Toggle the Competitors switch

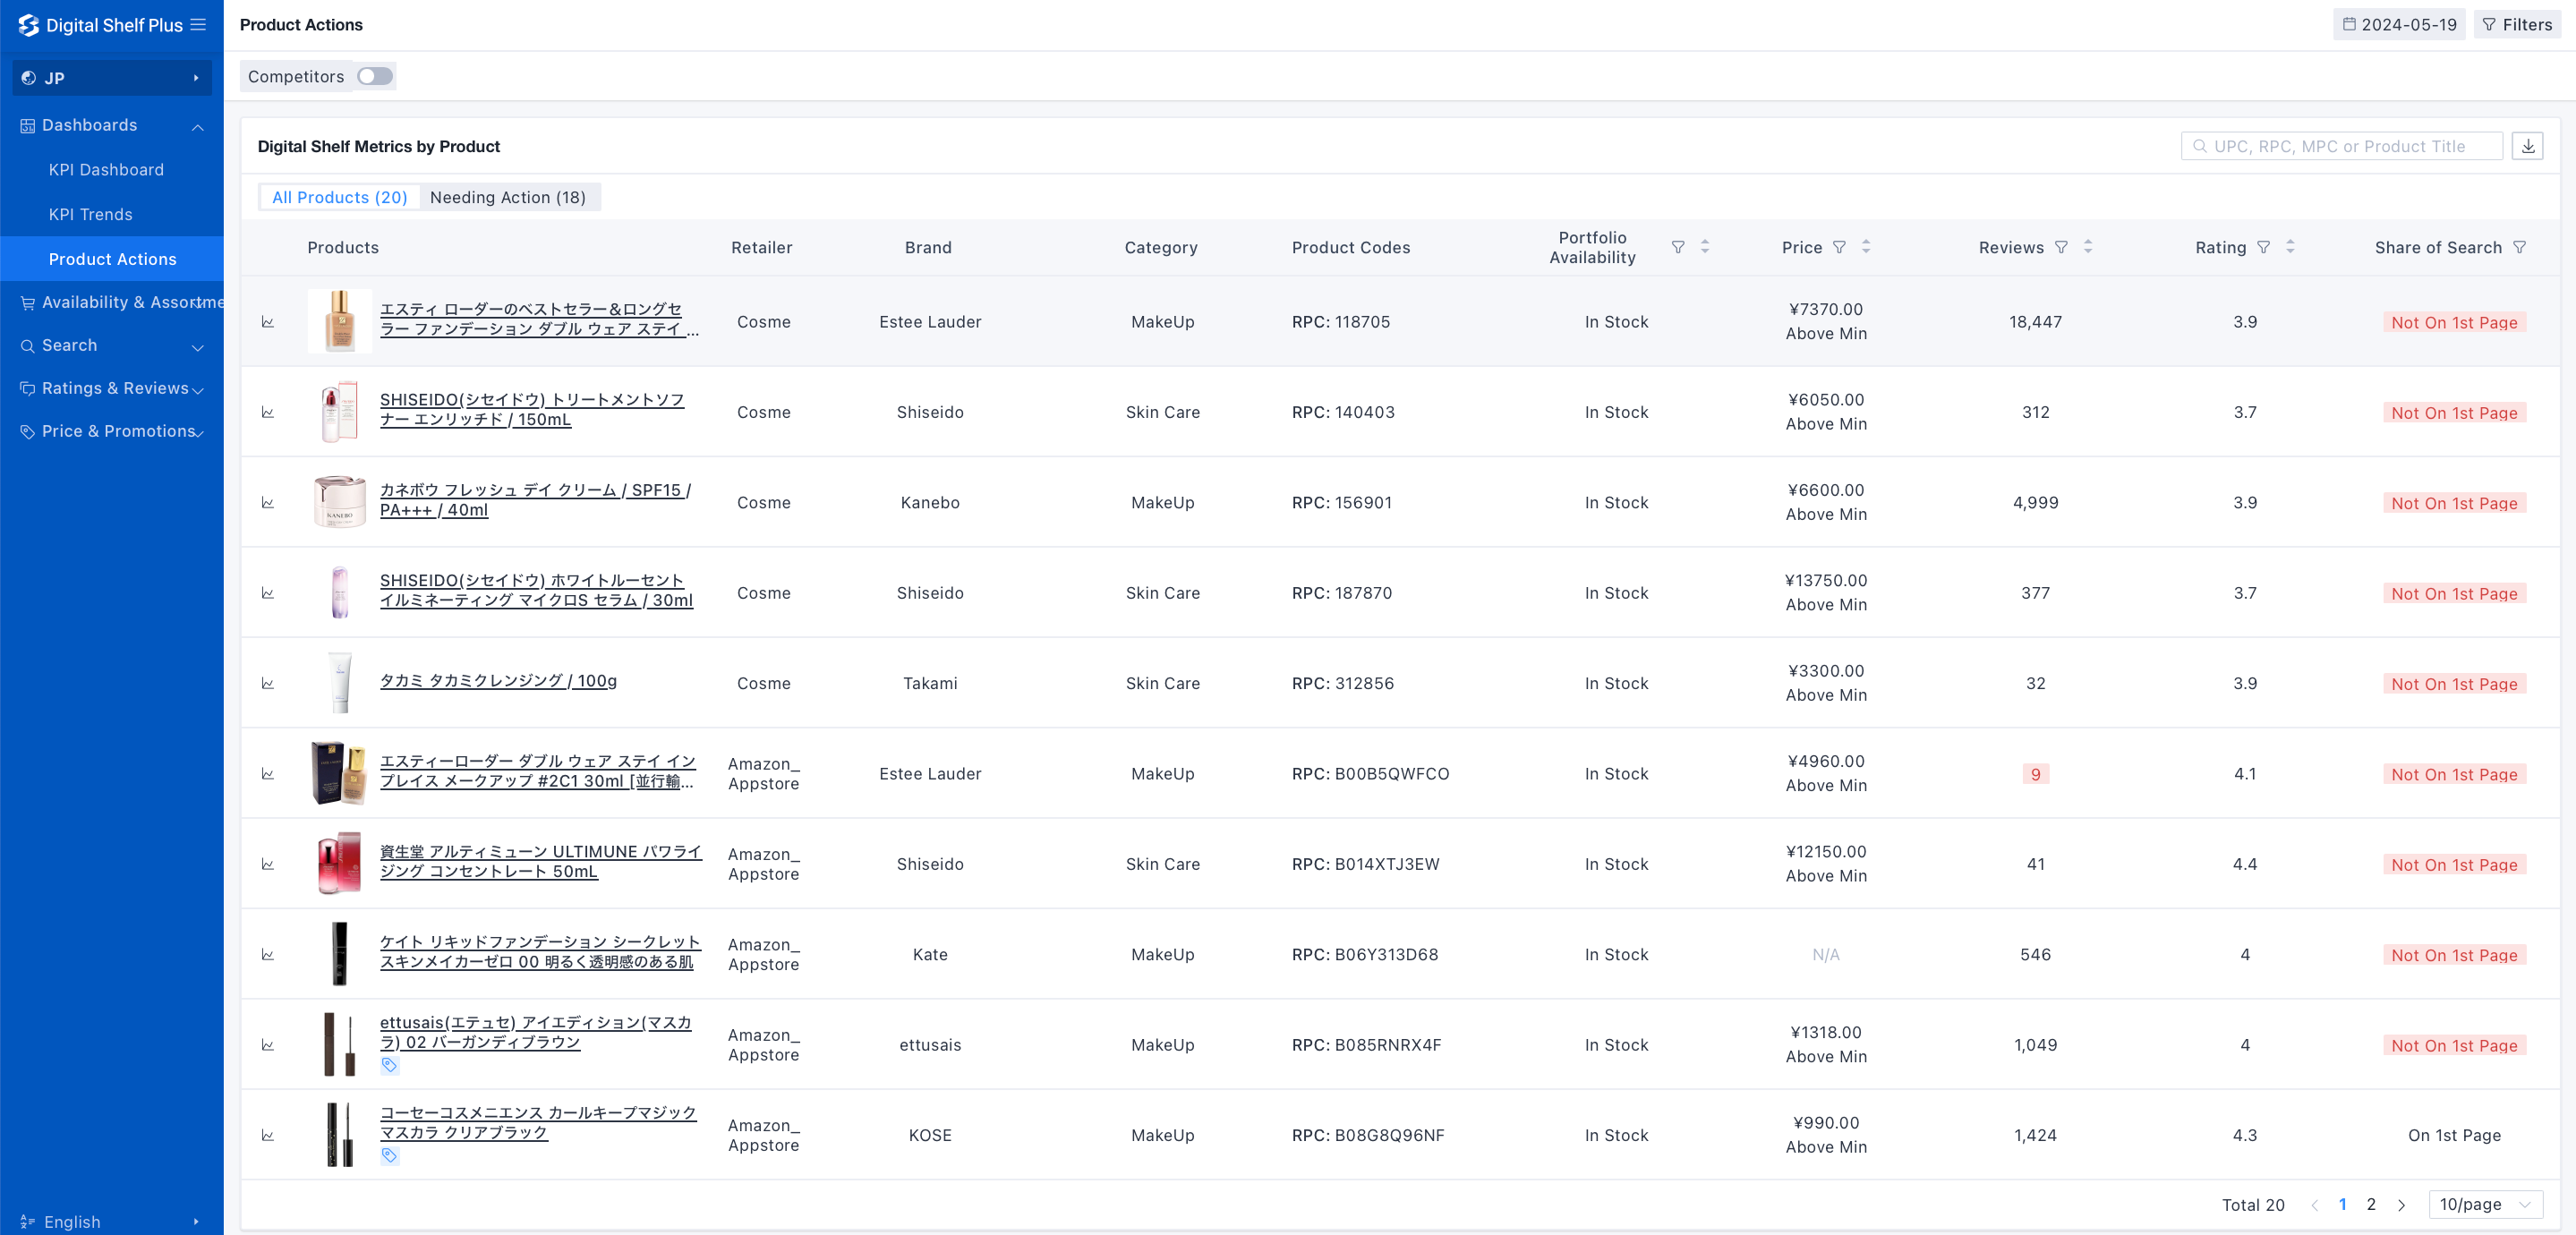(x=375, y=76)
